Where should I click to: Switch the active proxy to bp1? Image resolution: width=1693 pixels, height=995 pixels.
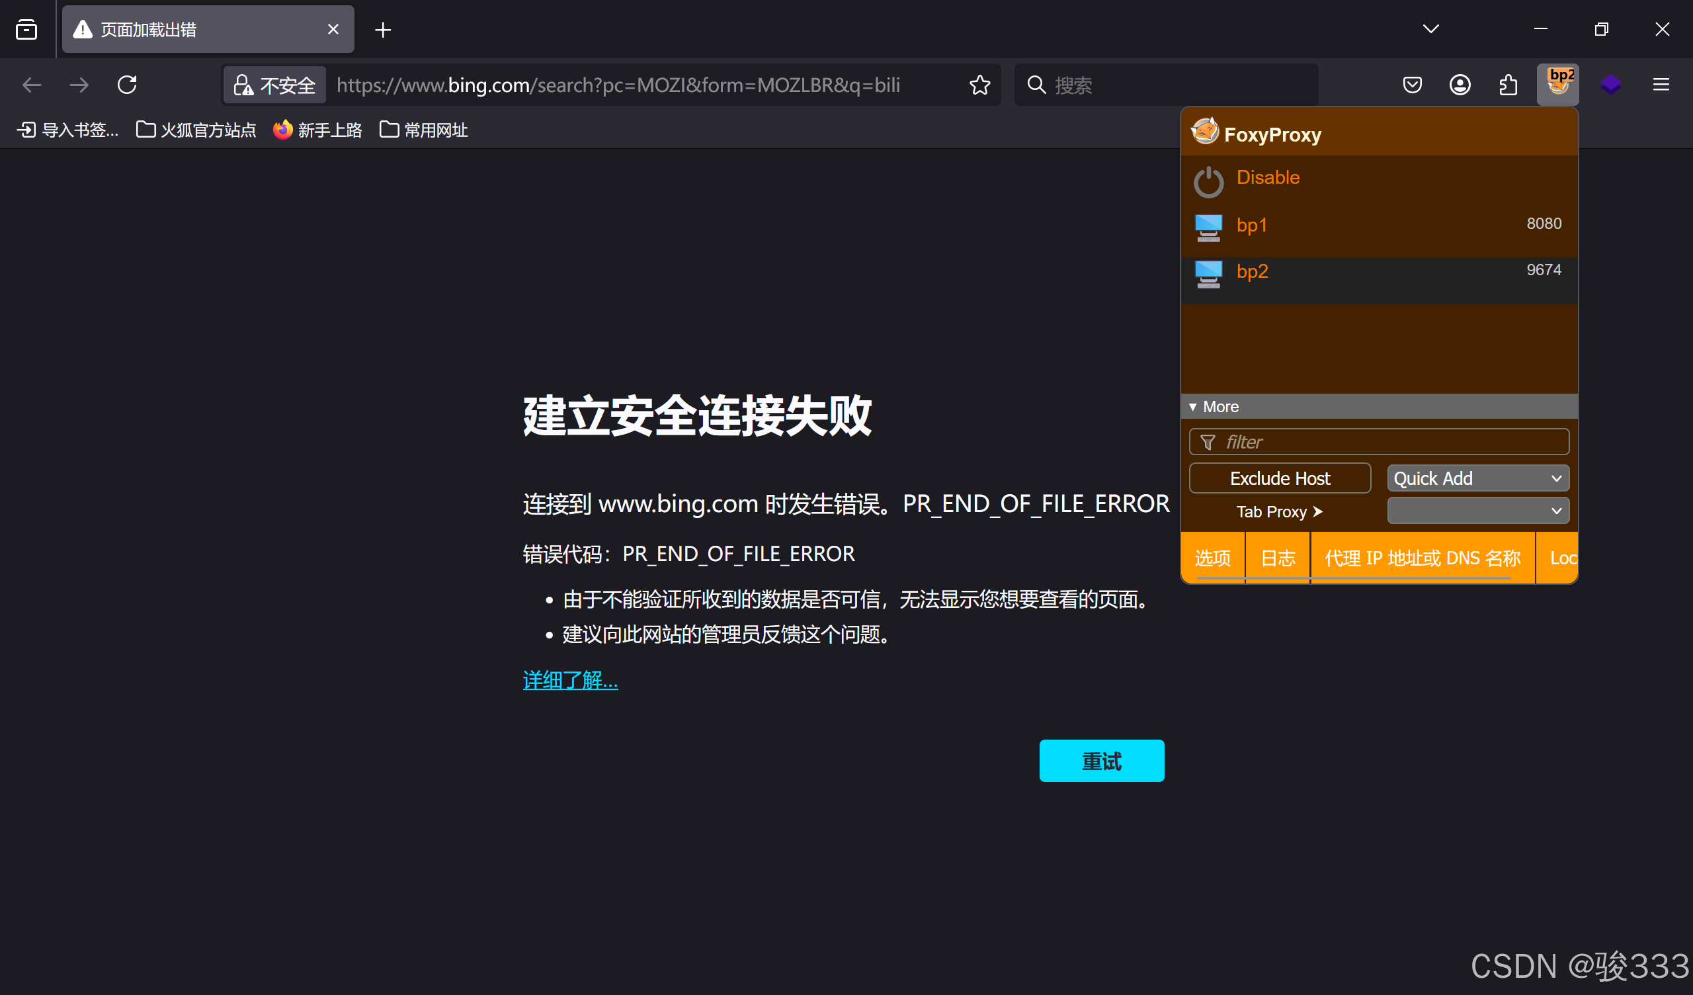pyautogui.click(x=1252, y=225)
